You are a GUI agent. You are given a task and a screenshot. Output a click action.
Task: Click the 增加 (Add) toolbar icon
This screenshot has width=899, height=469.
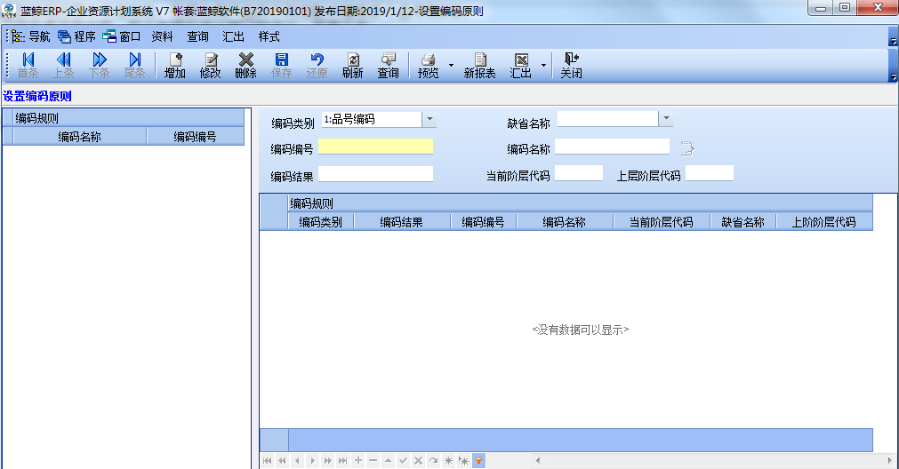175,65
